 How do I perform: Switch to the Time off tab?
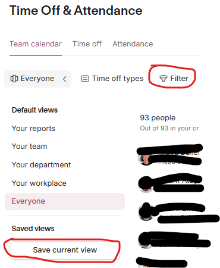click(x=87, y=44)
